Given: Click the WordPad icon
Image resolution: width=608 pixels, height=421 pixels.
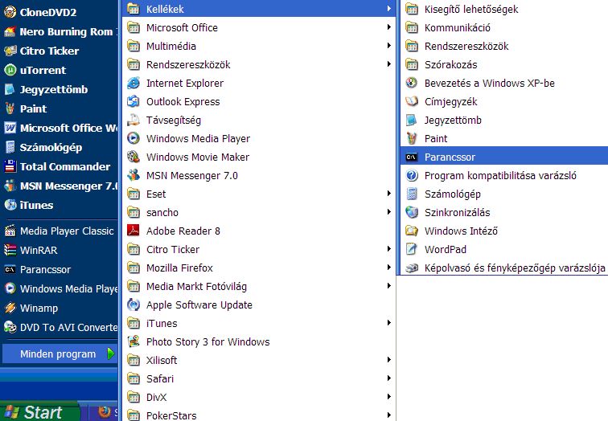Looking at the screenshot, I should tap(412, 249).
